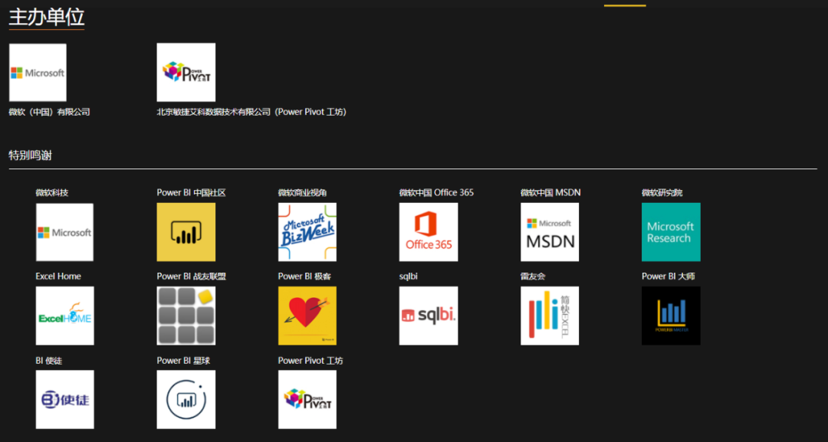The height and width of the screenshot is (442, 828).
Task: Click the Excel Home label
Action: point(58,277)
